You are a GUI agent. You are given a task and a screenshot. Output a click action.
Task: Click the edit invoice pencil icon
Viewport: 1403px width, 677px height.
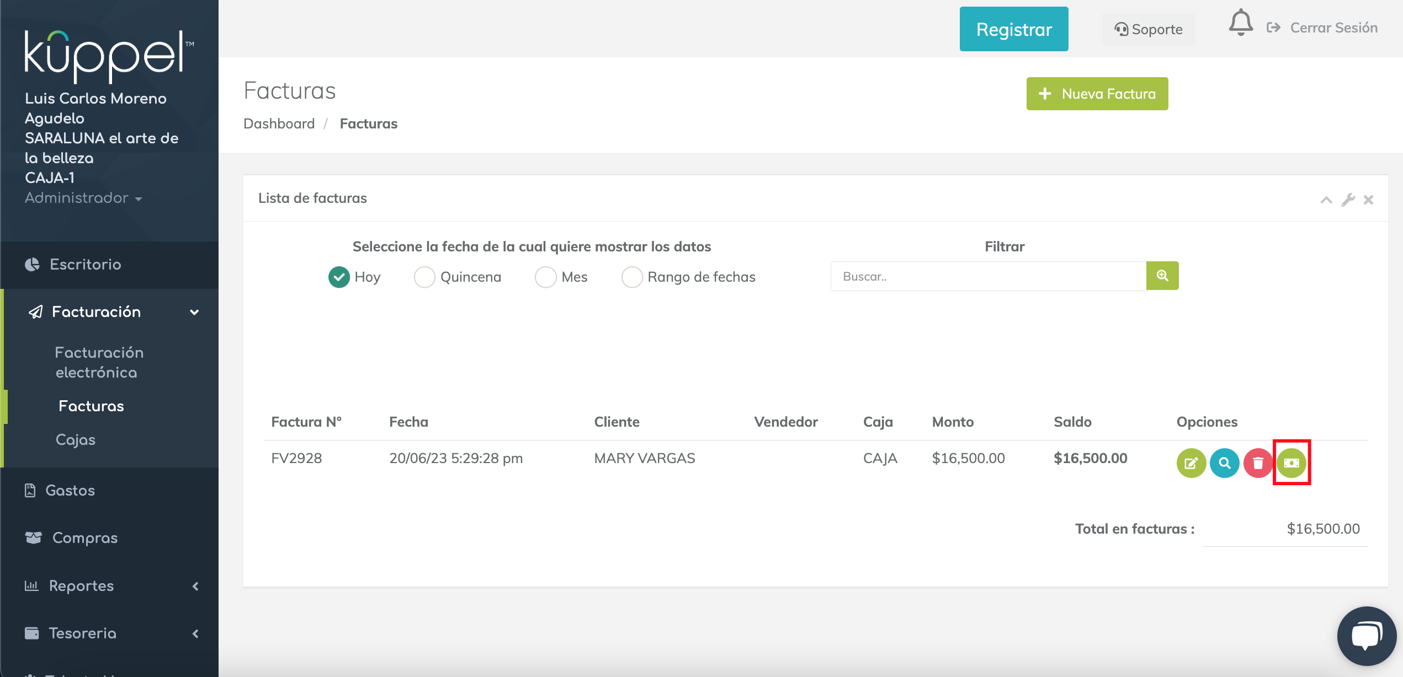pos(1191,463)
